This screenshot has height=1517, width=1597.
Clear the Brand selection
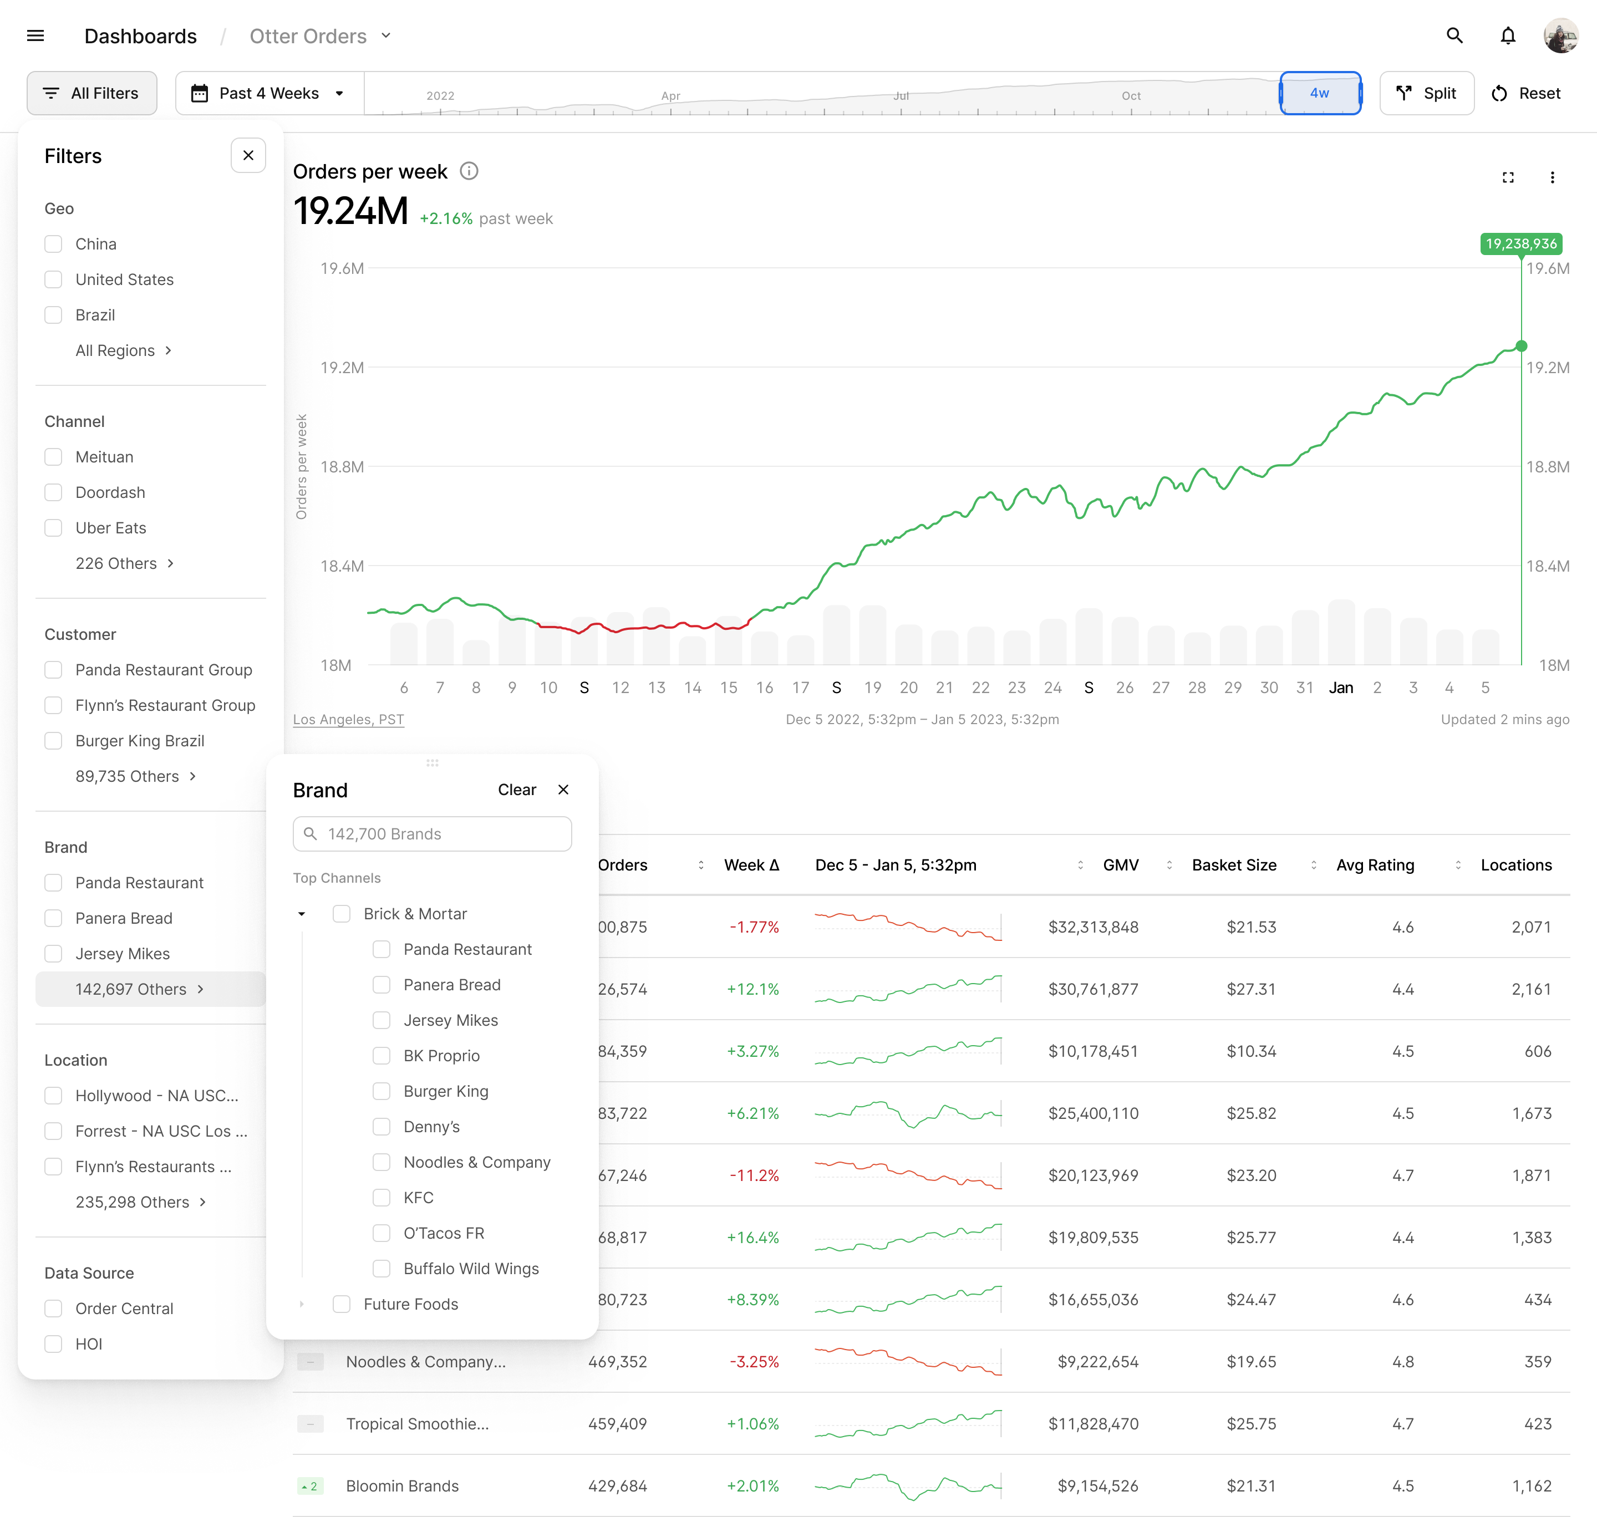[x=517, y=790]
